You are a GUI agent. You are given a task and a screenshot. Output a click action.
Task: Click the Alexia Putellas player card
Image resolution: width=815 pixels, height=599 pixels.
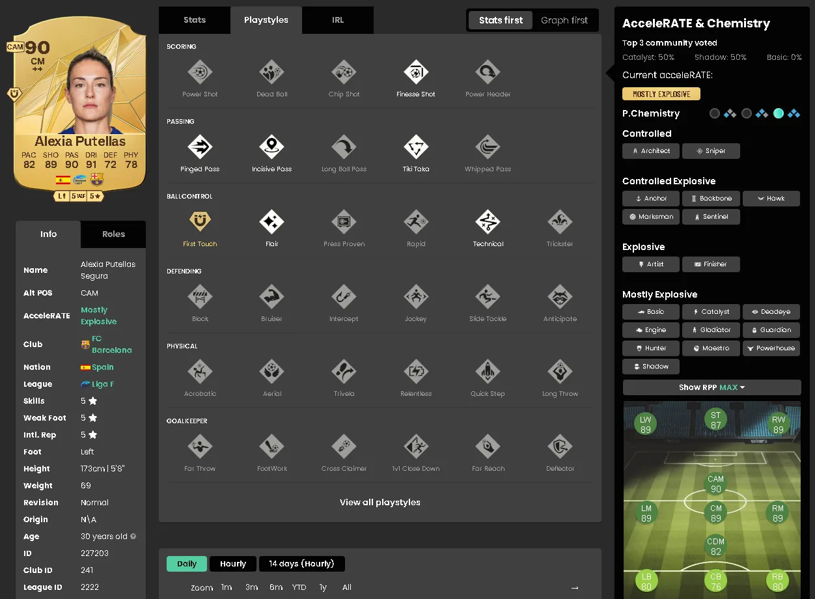pos(80,107)
